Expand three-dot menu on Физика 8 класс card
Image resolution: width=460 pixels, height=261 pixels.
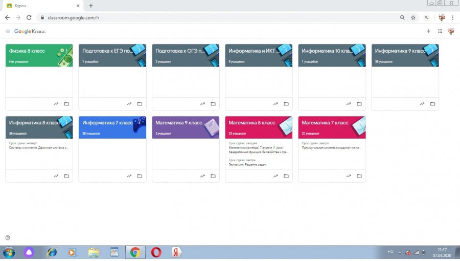[67, 51]
